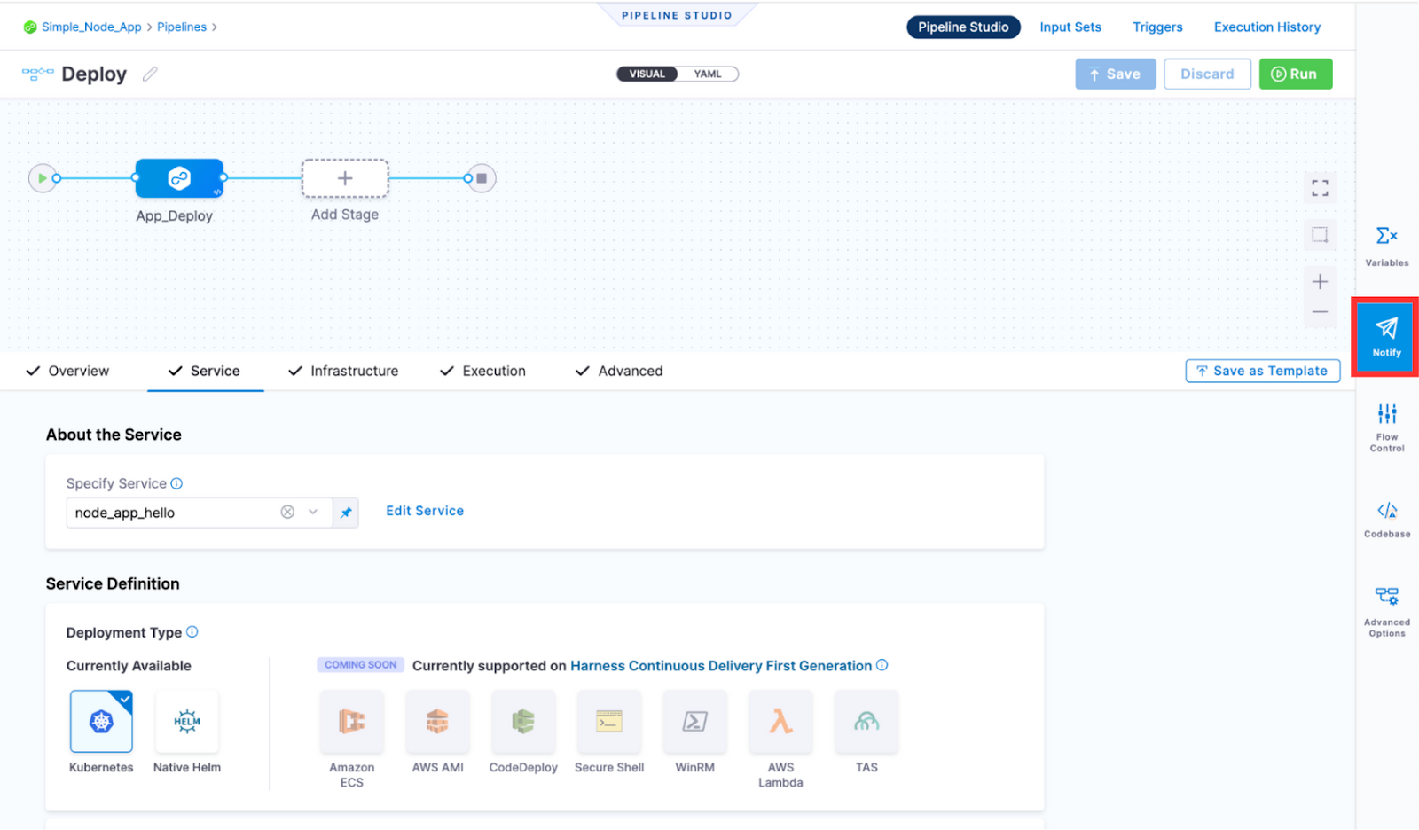Edit the Deploy pipeline name pencil

[150, 74]
